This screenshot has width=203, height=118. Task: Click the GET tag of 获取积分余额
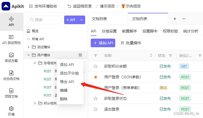coord(184,66)
